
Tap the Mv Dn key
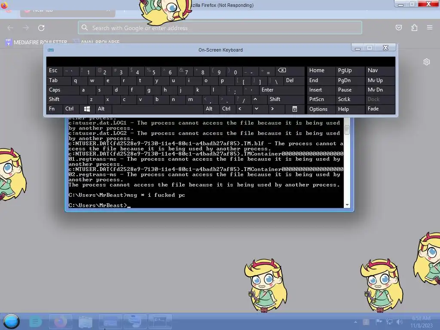(x=380, y=90)
